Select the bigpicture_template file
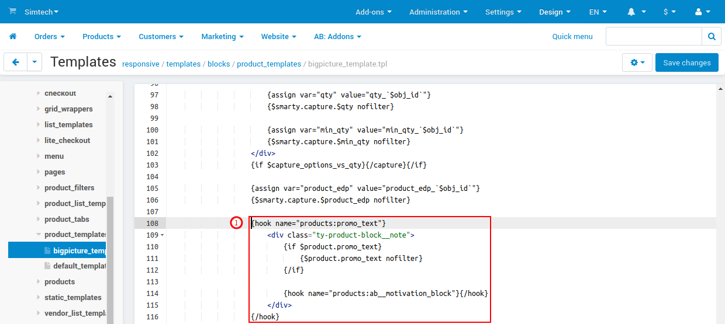Image resolution: width=725 pixels, height=324 pixels. click(57, 250)
